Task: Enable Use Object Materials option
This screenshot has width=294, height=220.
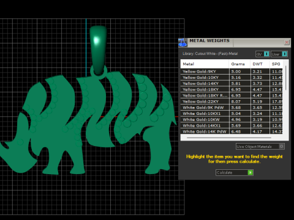Action: click(260, 147)
